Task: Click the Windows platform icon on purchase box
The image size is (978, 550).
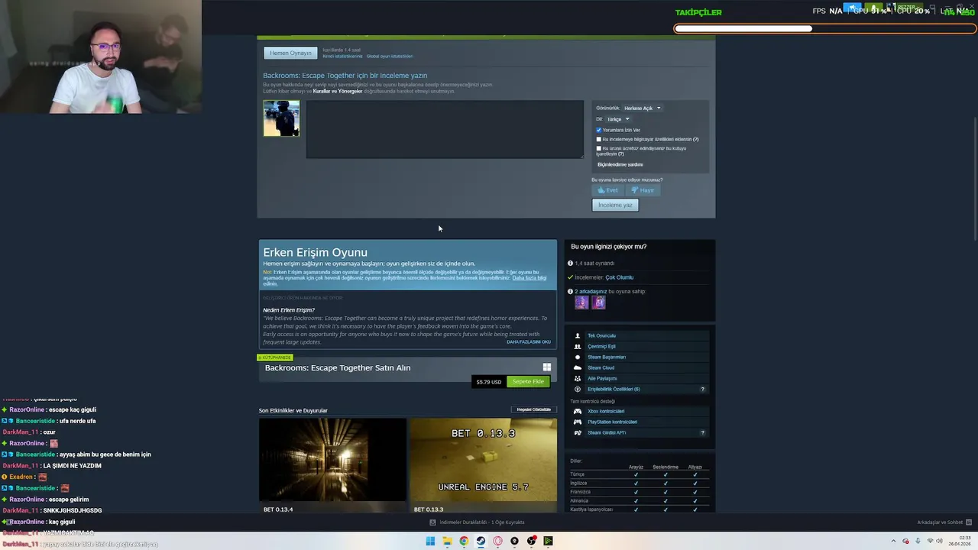Action: [547, 367]
